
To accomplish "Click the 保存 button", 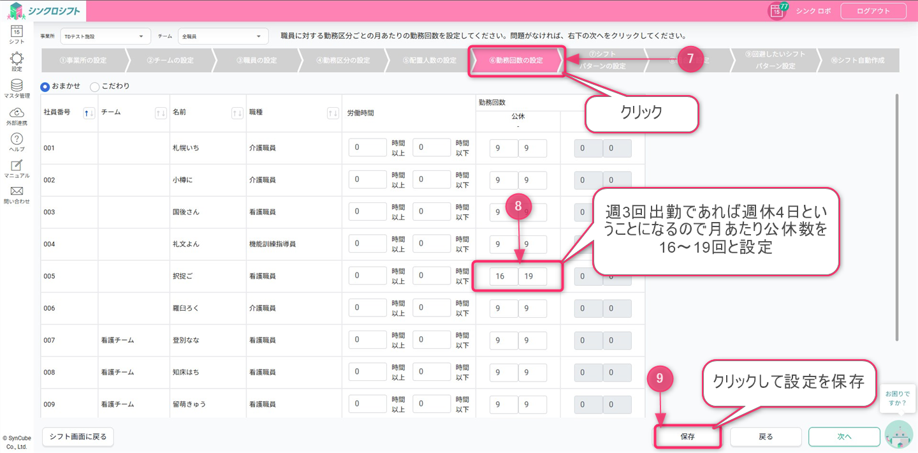I will pos(687,437).
